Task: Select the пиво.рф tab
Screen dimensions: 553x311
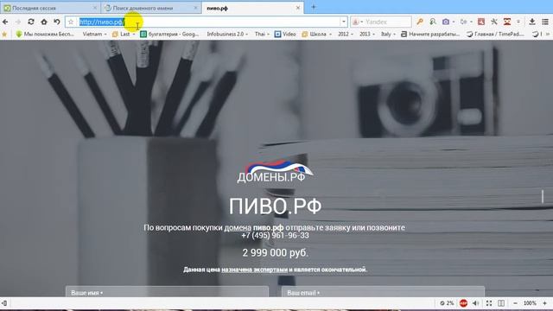Action: (x=252, y=8)
